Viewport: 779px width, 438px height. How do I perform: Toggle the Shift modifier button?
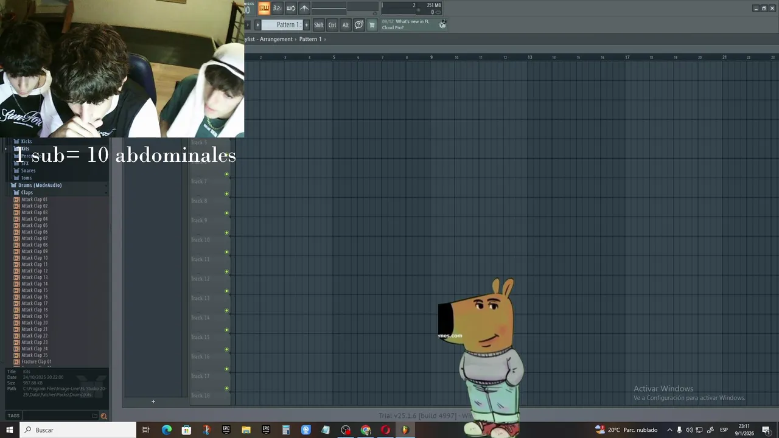click(x=319, y=25)
